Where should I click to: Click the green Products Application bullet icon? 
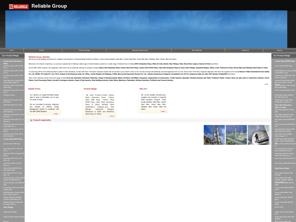[x=31, y=120]
